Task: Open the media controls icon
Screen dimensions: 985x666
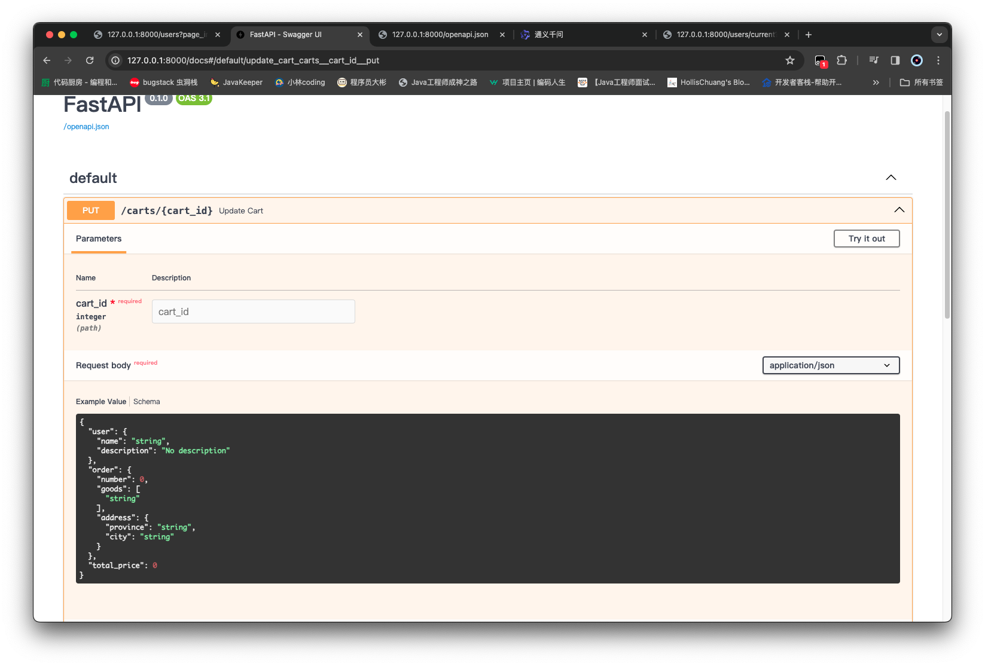Action: (874, 60)
